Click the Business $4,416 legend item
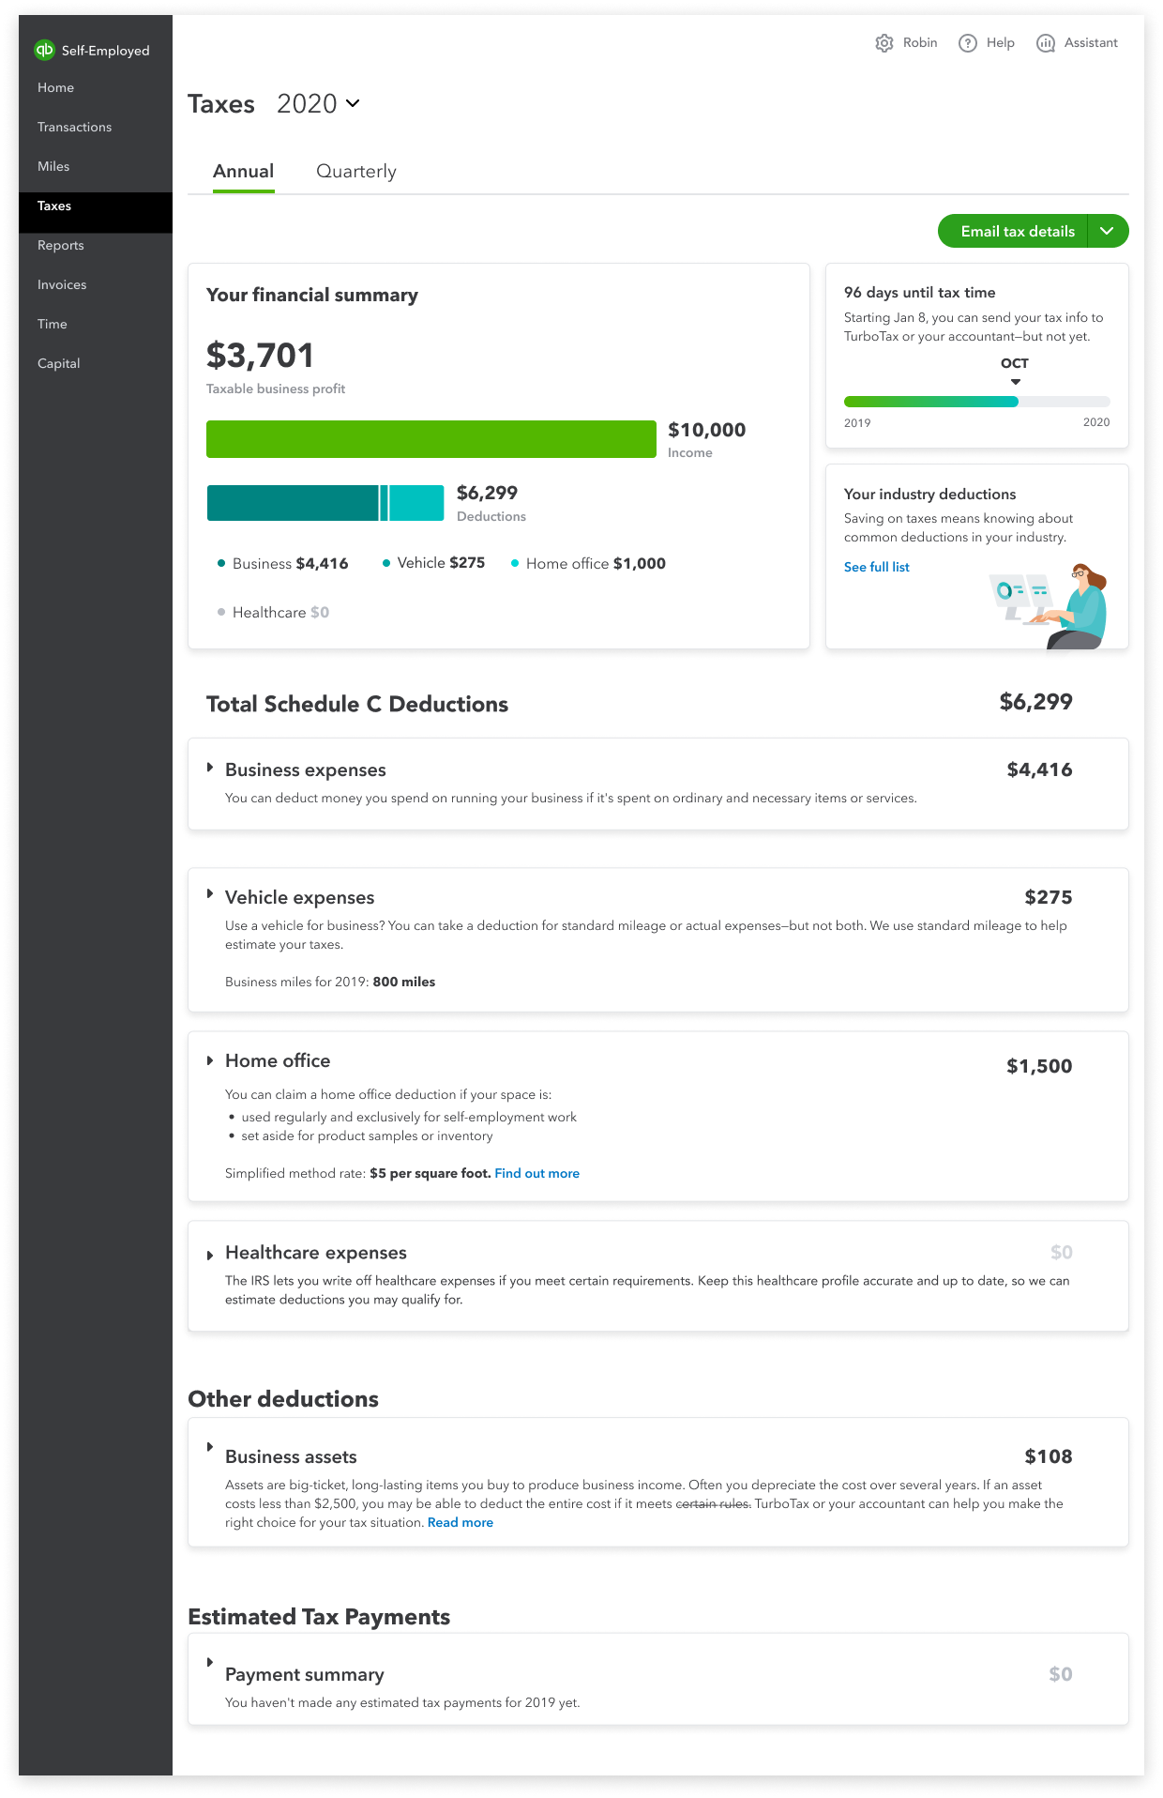 click(x=282, y=563)
